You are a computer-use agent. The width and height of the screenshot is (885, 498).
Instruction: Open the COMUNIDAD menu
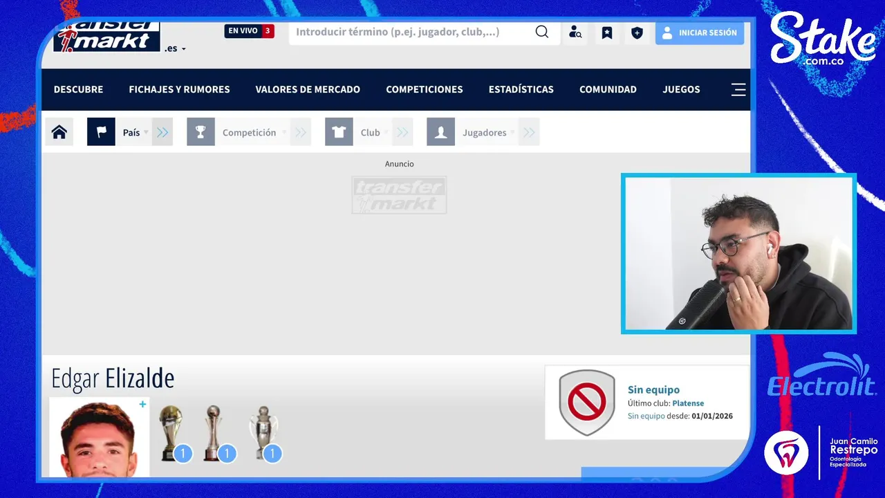[x=608, y=89]
